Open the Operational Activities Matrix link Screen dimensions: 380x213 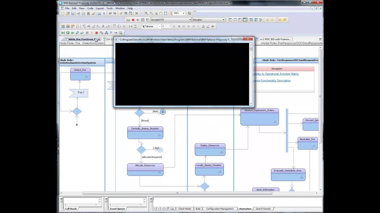[x=276, y=74]
